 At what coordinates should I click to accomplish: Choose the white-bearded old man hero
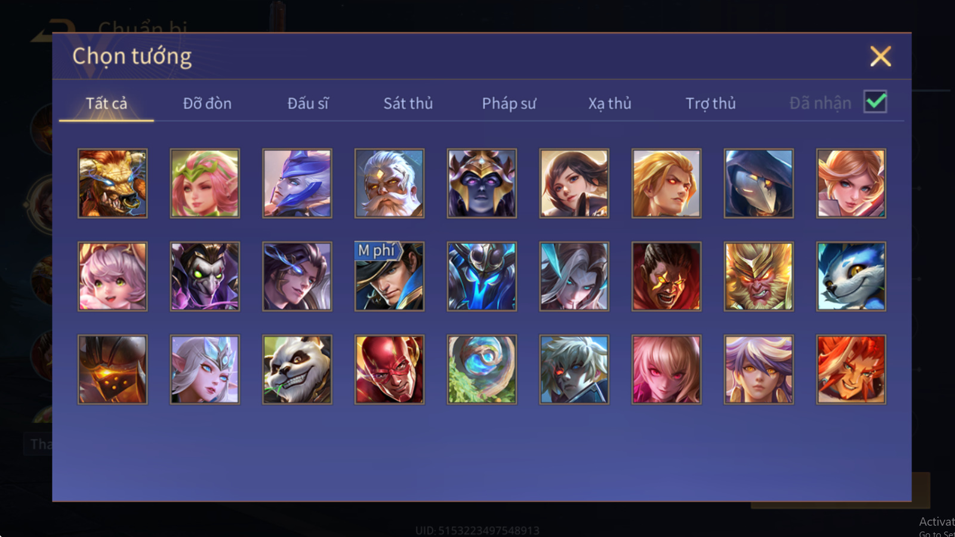[x=389, y=183]
